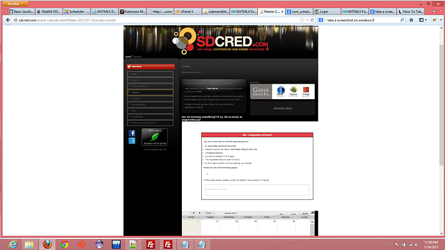Click the Today button in the calendar
Viewport: 445px width, 250px height.
pos(208,213)
